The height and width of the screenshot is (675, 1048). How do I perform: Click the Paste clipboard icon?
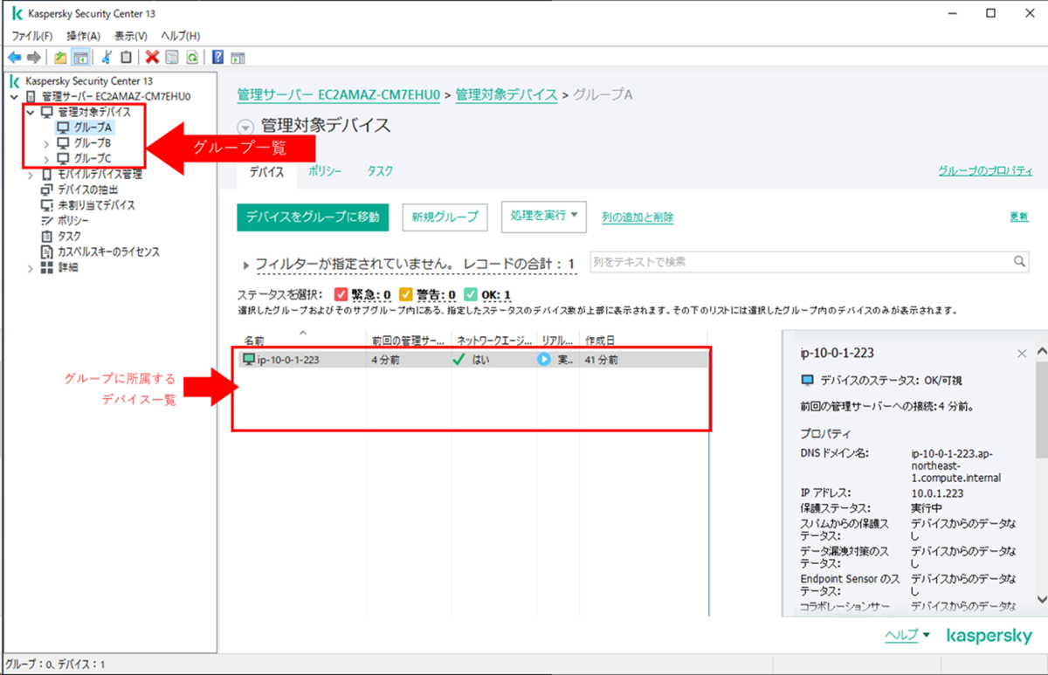[126, 57]
